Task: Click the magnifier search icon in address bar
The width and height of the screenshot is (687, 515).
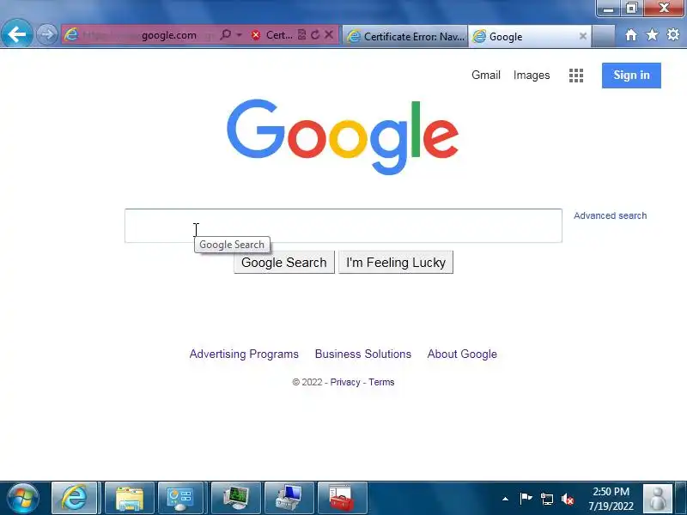Action: (226, 34)
